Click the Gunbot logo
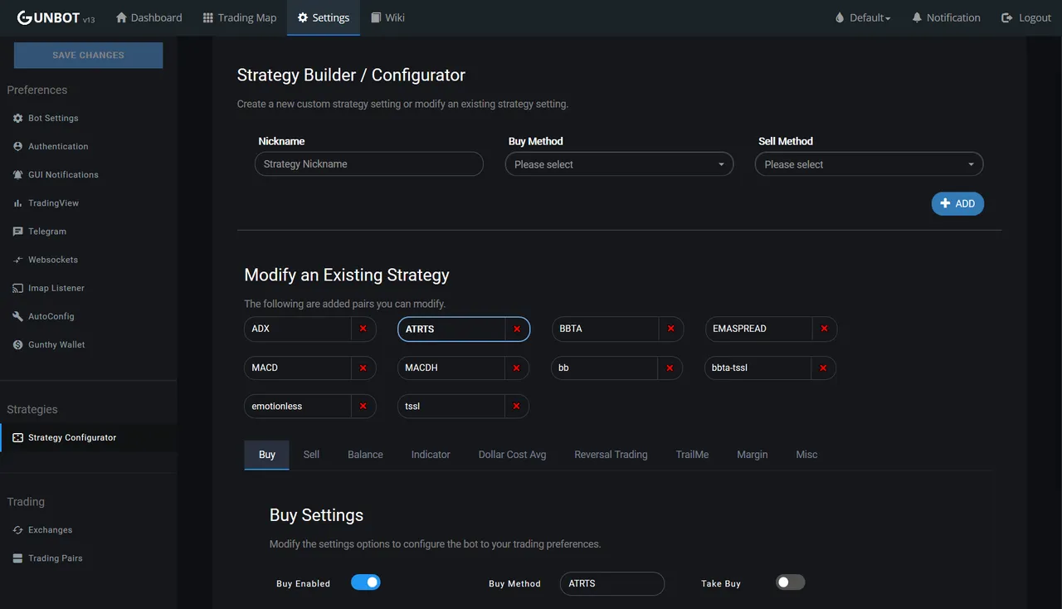 tap(56, 17)
